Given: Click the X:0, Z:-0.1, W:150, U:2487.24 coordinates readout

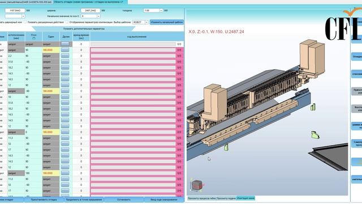Looking at the screenshot, I should click(216, 32).
